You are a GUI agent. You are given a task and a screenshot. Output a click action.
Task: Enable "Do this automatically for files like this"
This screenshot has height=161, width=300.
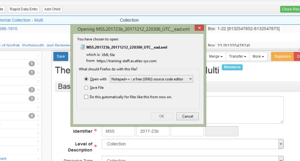[86, 97]
